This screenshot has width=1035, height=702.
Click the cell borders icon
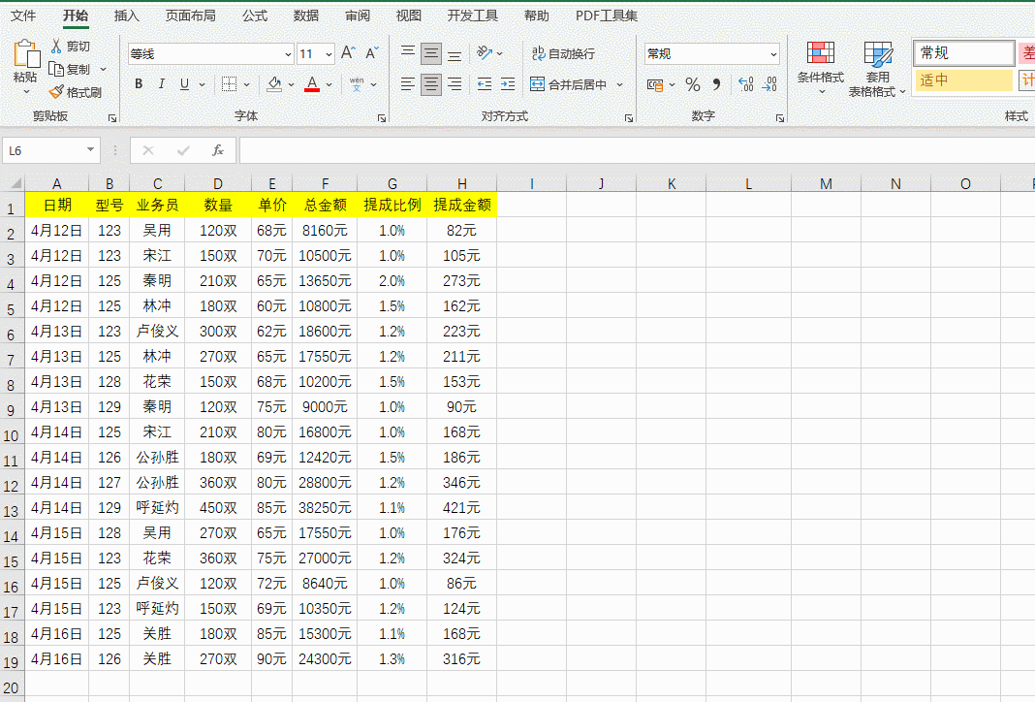[229, 83]
